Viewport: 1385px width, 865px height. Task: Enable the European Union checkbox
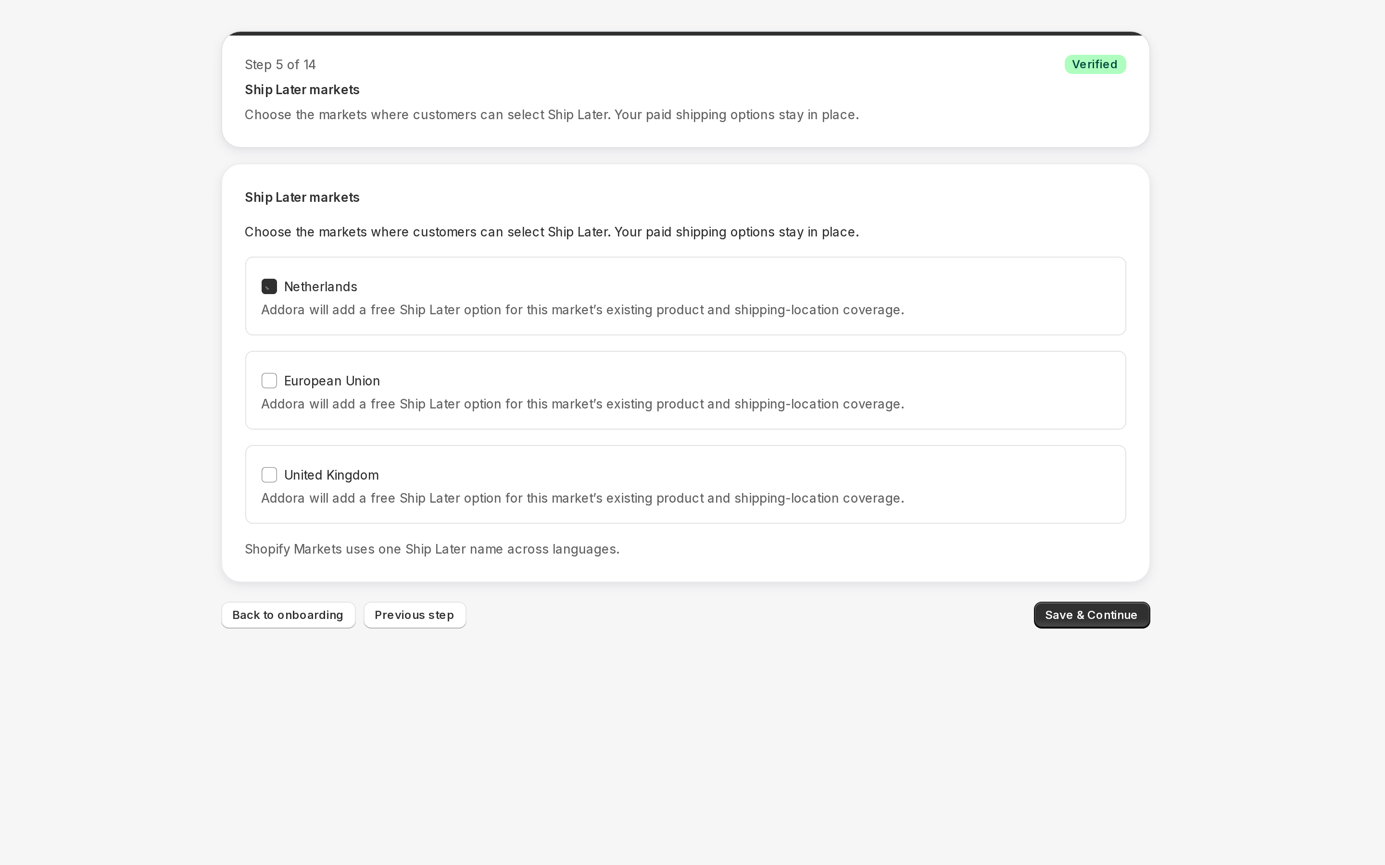[269, 381]
